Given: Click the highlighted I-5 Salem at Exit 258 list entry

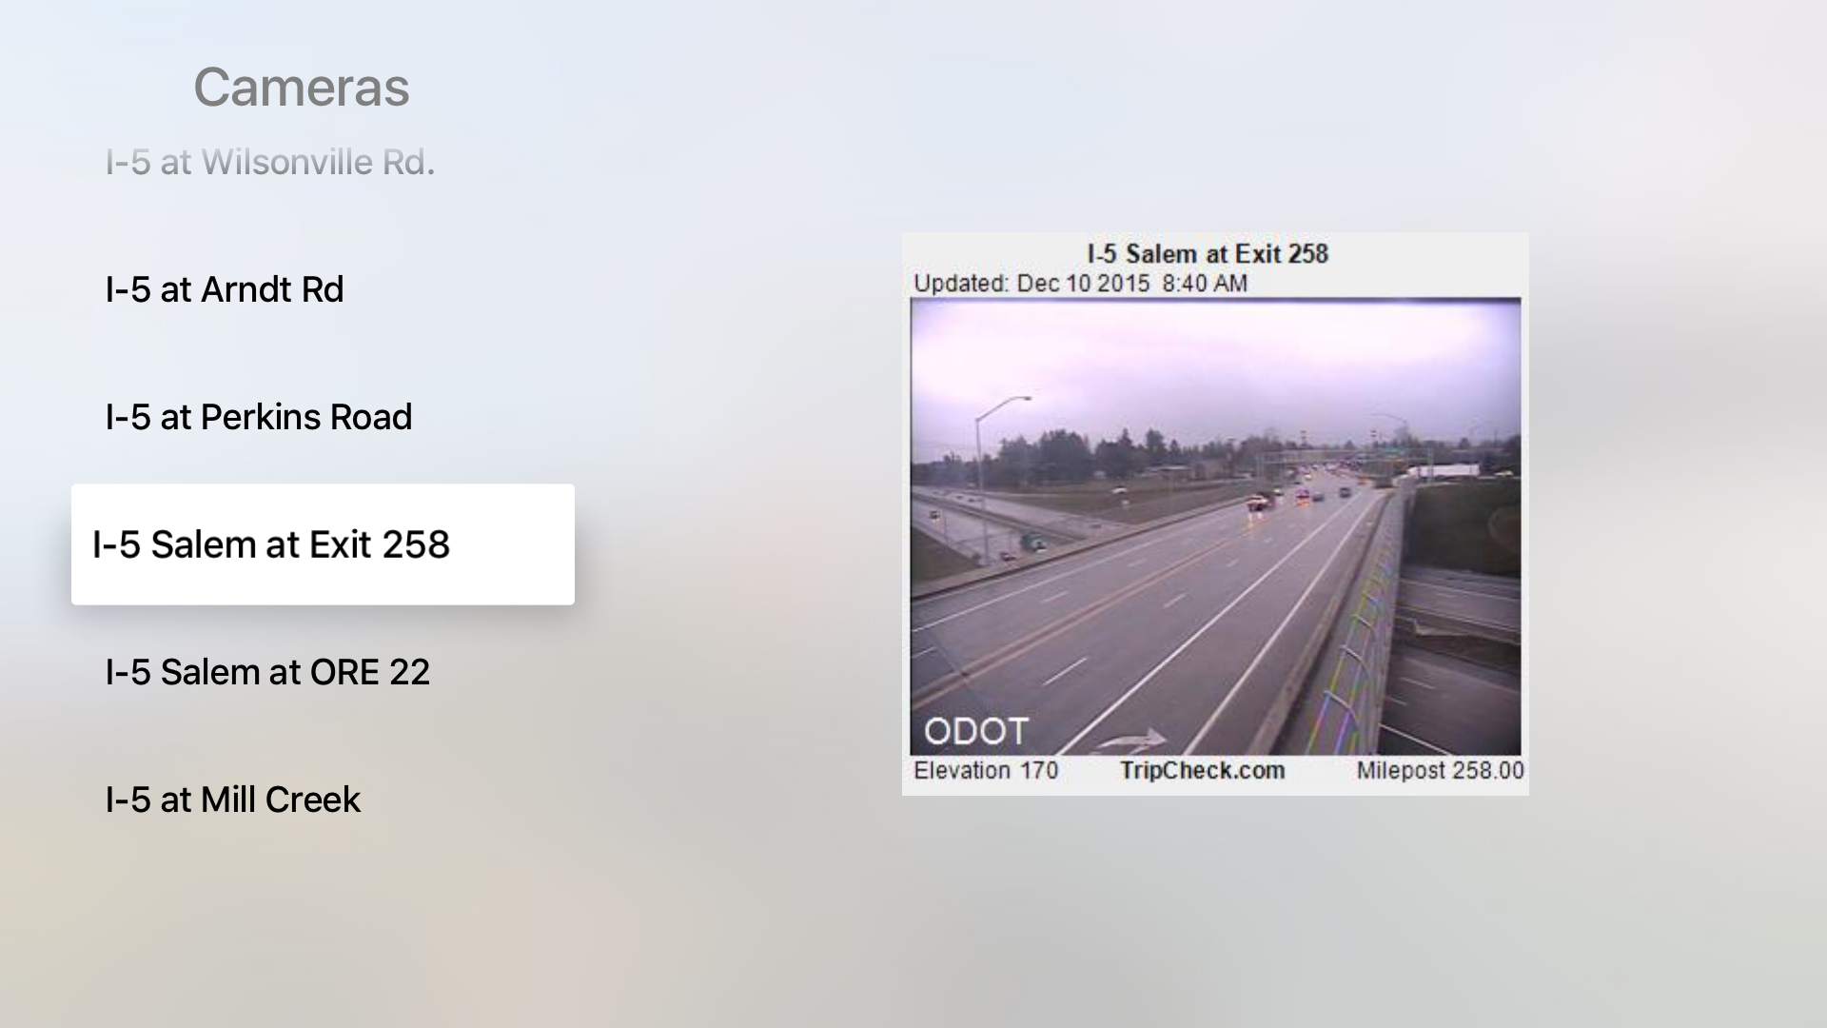Looking at the screenshot, I should tap(323, 544).
